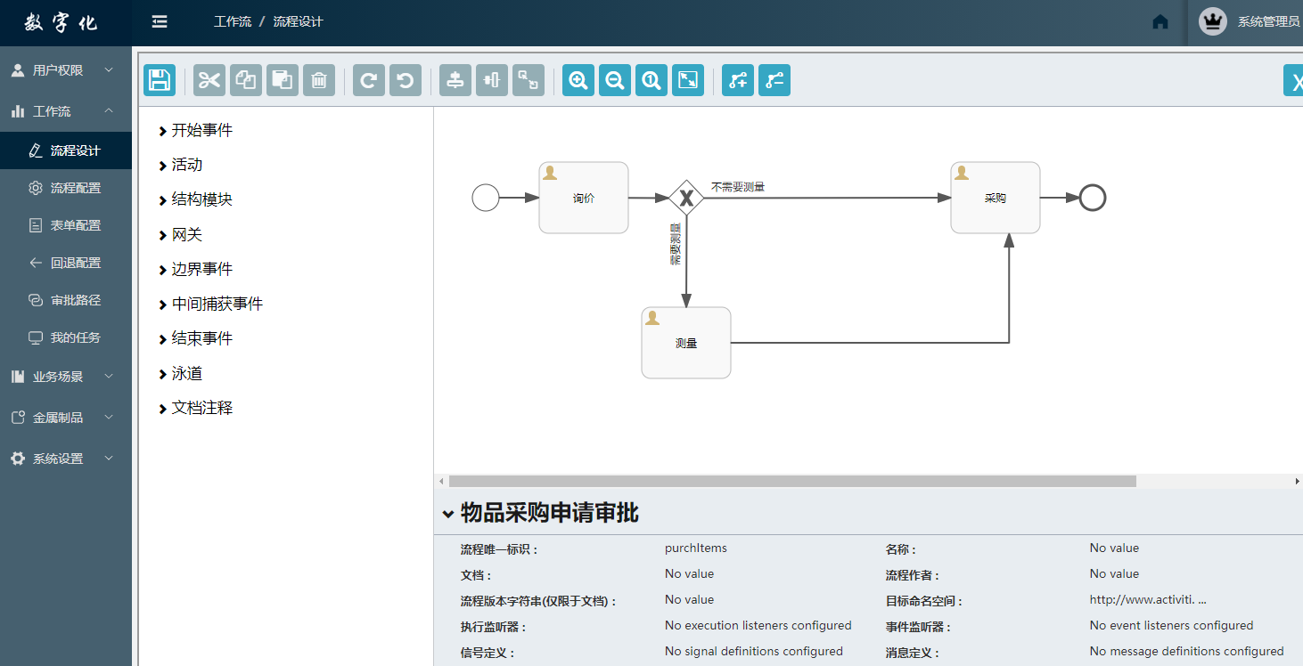Click the Save model icon

pos(160,80)
